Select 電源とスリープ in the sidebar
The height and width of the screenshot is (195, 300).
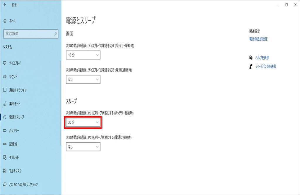(x=16, y=117)
